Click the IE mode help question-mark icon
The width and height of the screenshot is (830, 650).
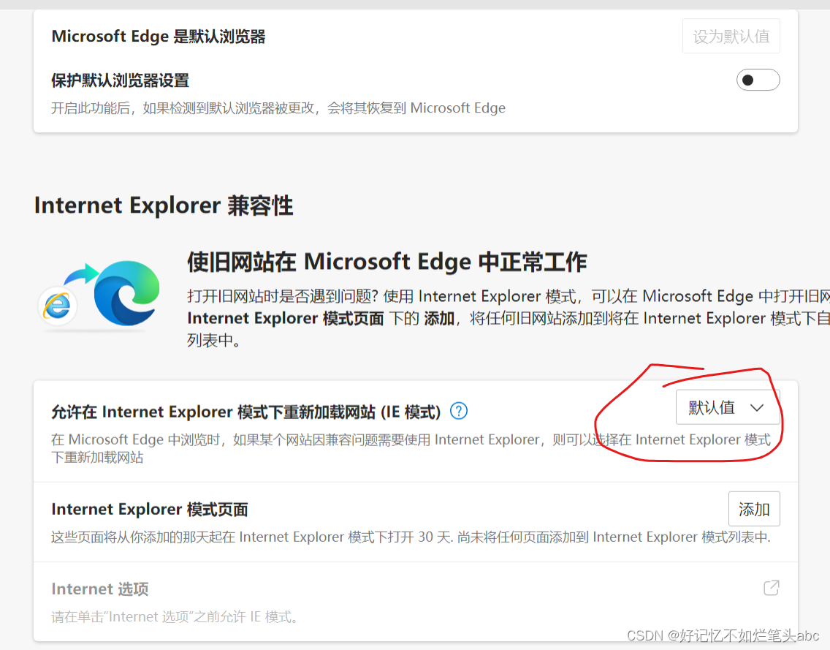click(458, 411)
